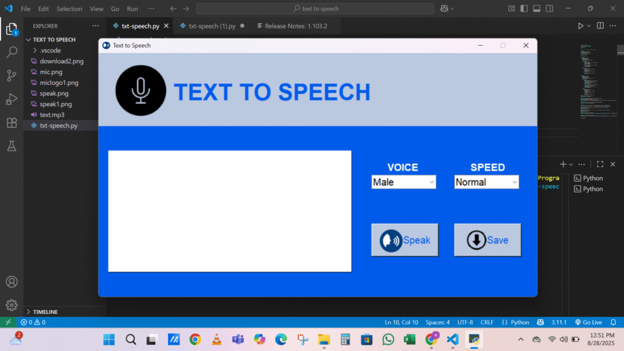Open the new terminal plus icon
Viewport: 624px width, 351px height.
pyautogui.click(x=562, y=165)
